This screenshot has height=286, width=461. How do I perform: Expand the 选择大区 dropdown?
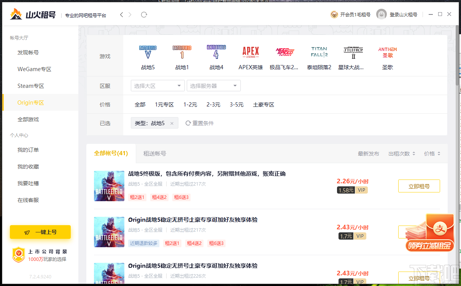(158, 86)
